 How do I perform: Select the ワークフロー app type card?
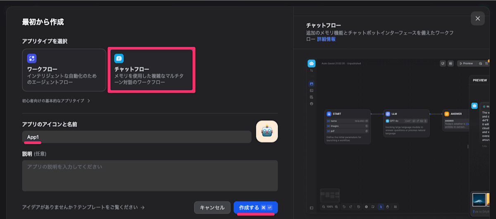64,70
